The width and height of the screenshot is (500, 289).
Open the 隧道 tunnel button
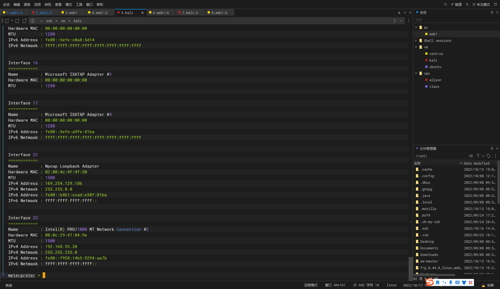pos(456,4)
